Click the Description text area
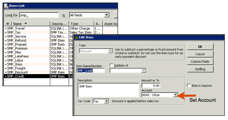This screenshot has width=228, height=120. [108, 90]
